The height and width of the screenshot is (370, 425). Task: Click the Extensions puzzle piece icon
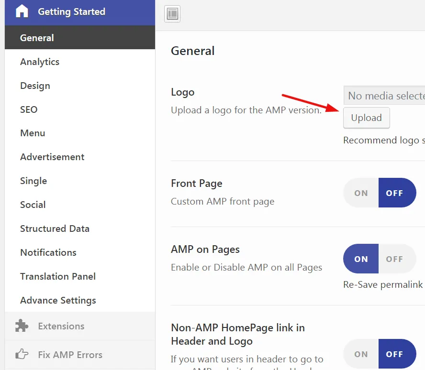[22, 326]
